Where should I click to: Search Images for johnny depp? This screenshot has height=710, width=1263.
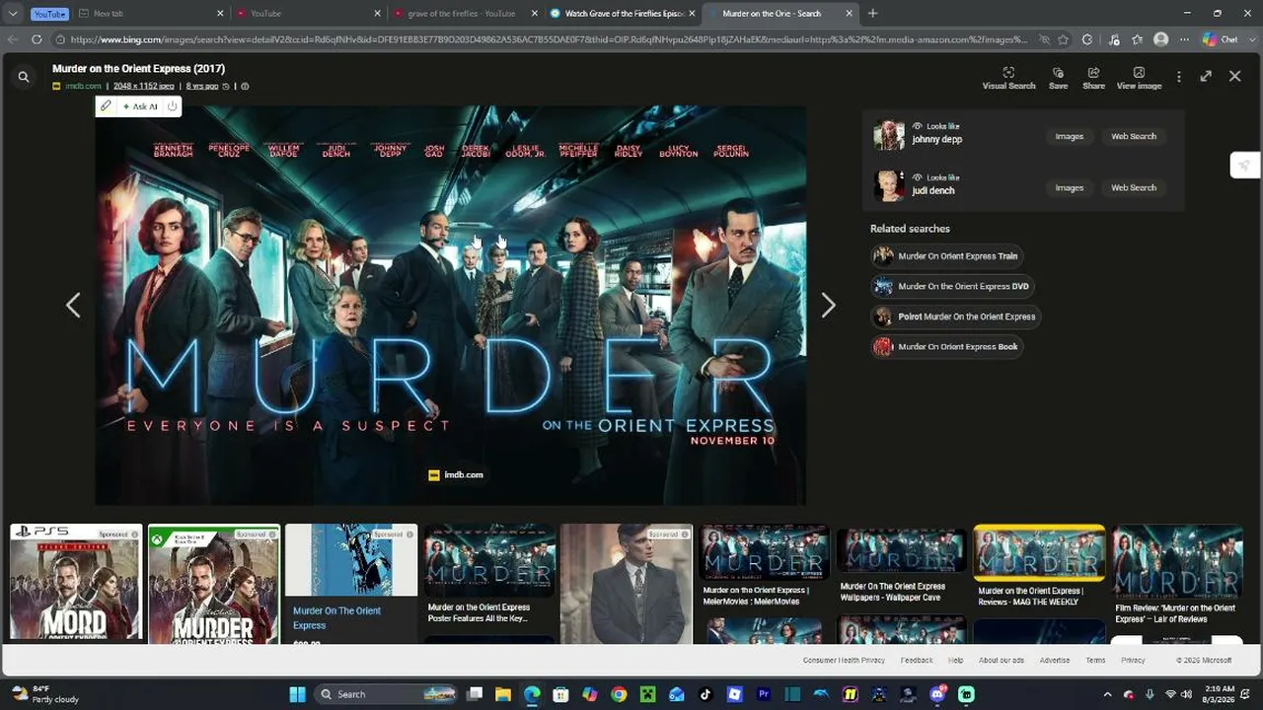tap(1069, 136)
